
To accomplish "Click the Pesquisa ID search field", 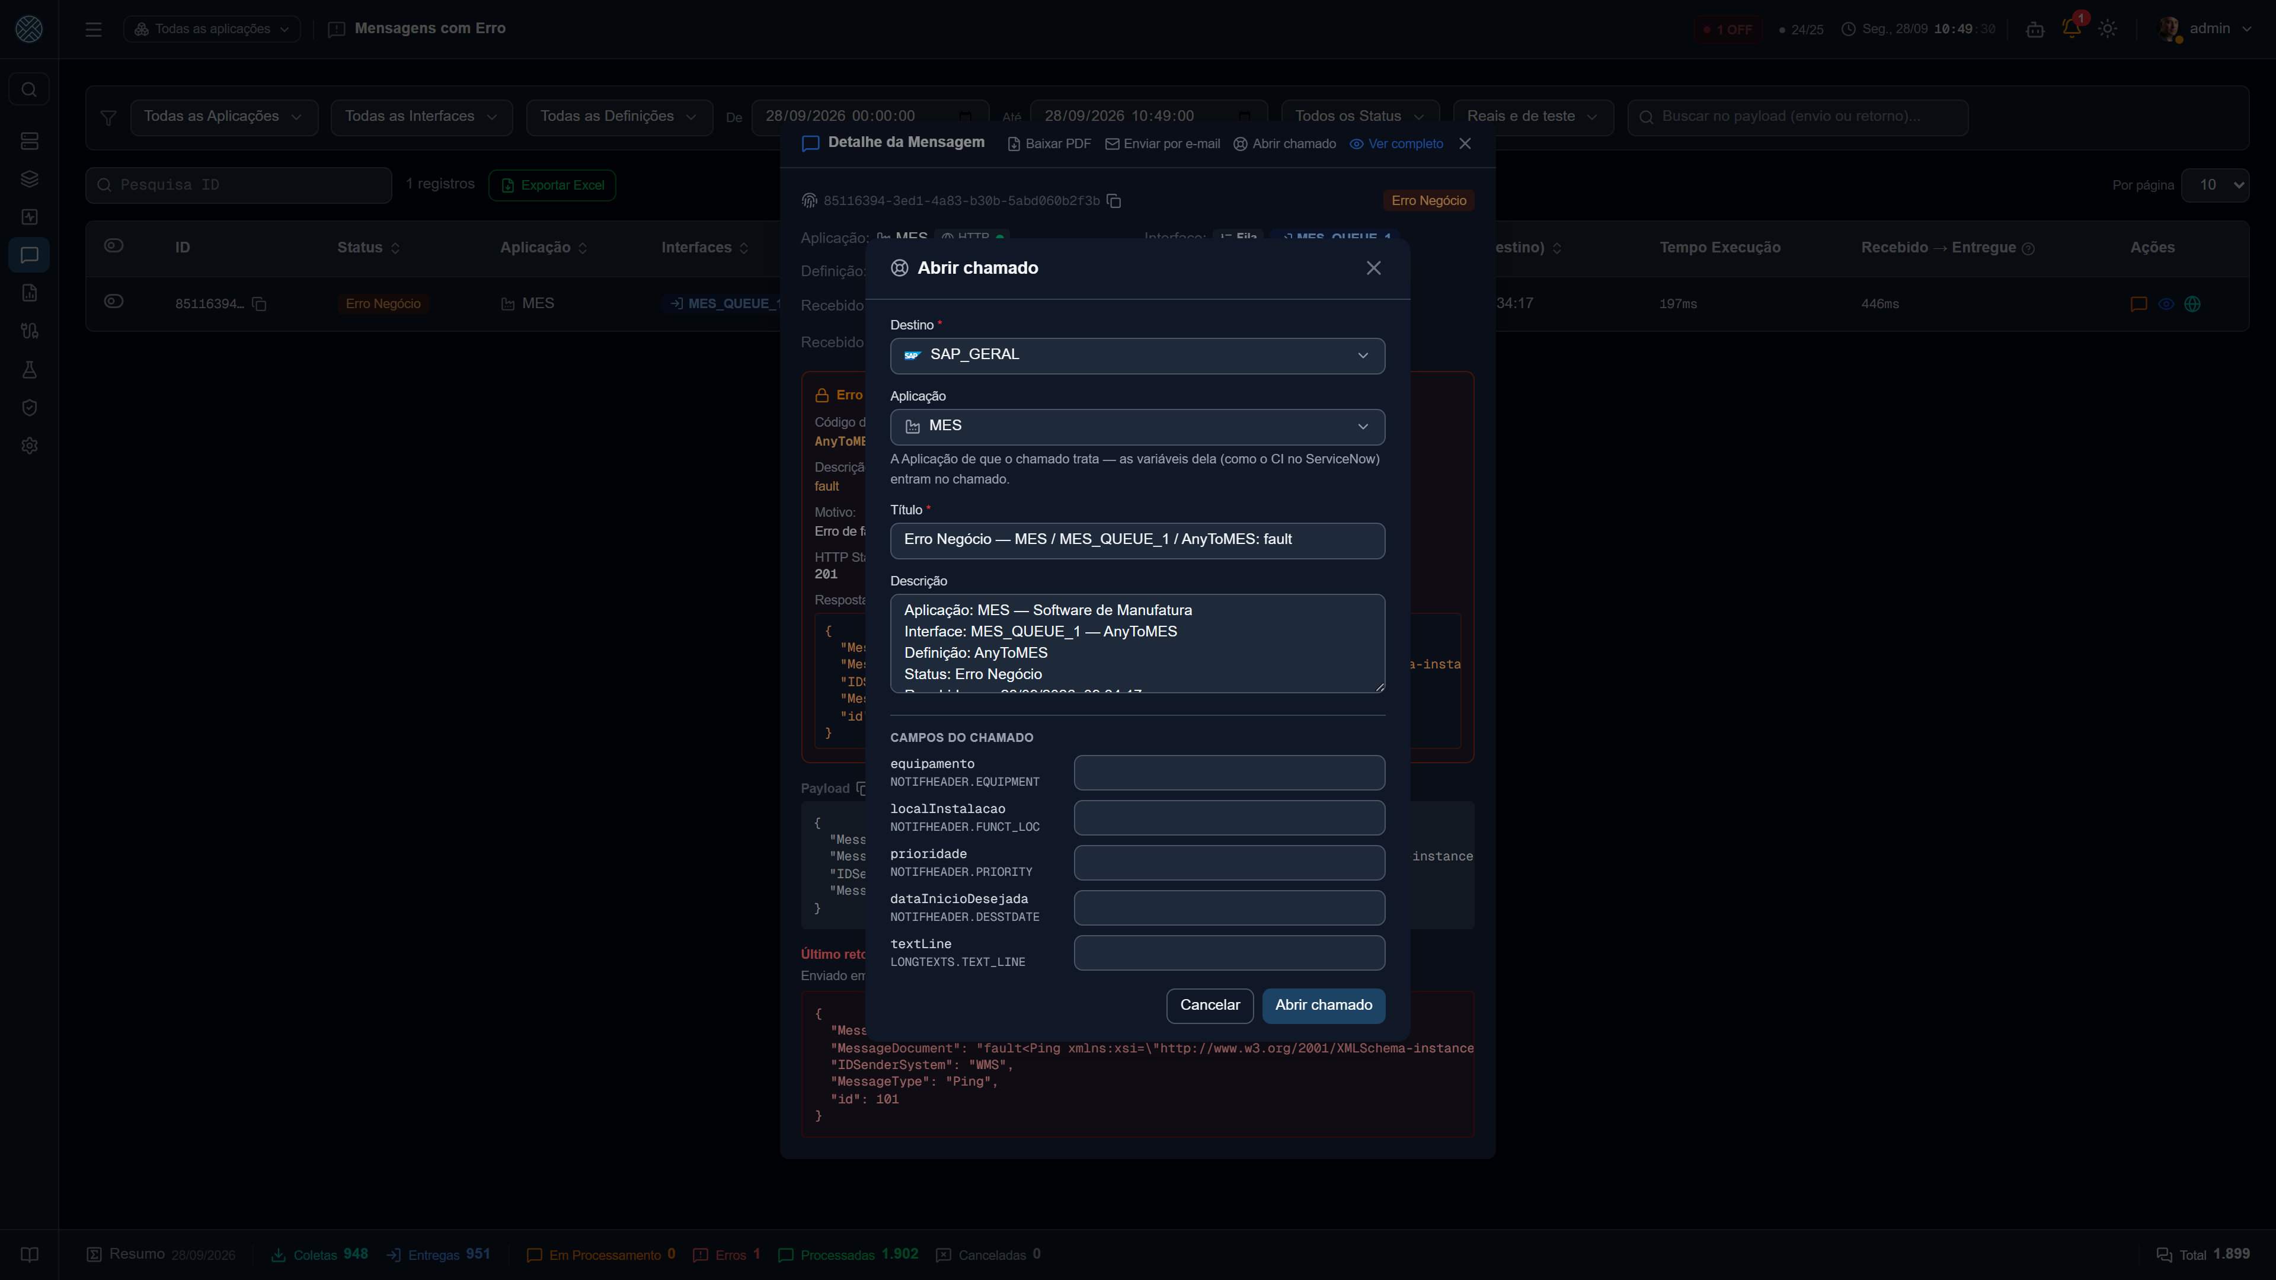I will click(x=238, y=185).
